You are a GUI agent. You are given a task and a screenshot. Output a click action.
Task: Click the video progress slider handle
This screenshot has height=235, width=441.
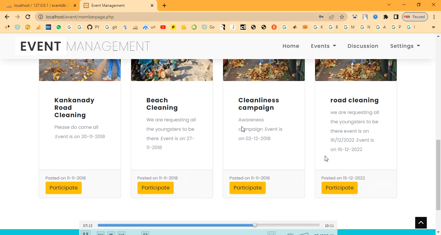(x=255, y=225)
